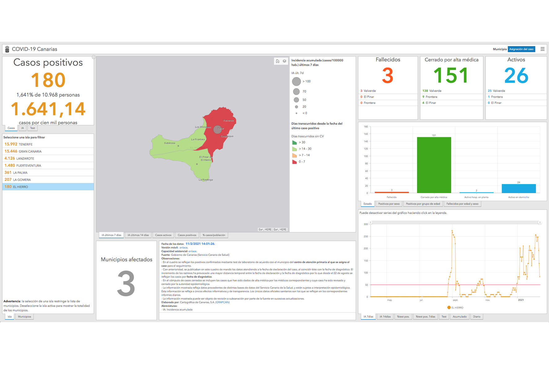This screenshot has width=549, height=366.
Task: Open the GRAFCAN link
Action: [222, 302]
